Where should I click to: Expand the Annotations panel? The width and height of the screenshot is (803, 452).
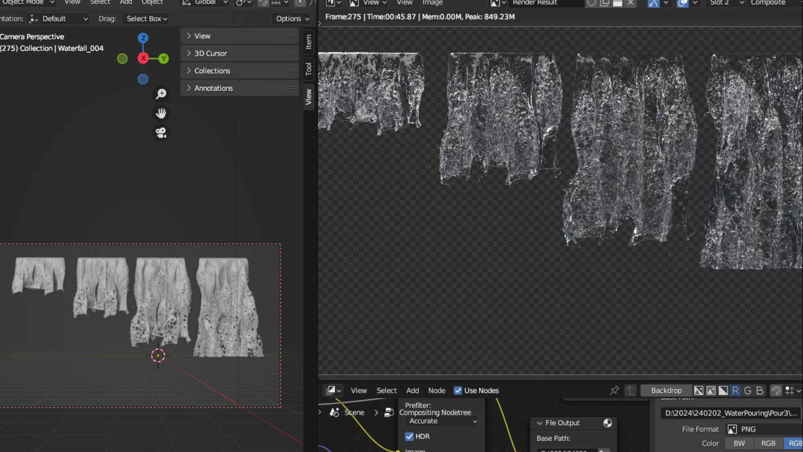click(240, 88)
